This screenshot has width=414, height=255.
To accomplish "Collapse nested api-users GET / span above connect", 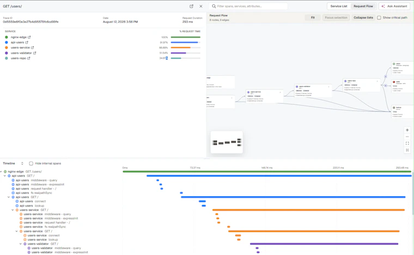I will tap(9, 197).
